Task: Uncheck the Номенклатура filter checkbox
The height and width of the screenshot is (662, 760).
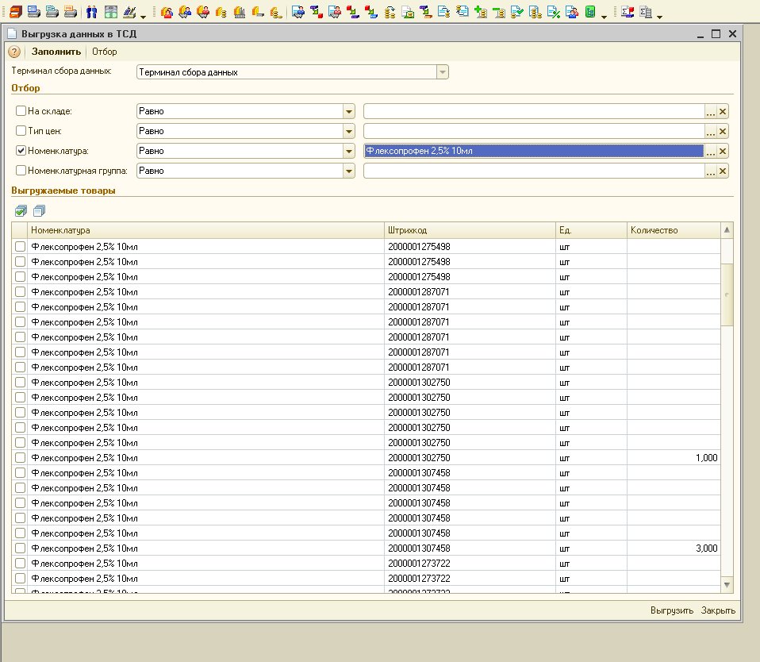Action: tap(21, 151)
